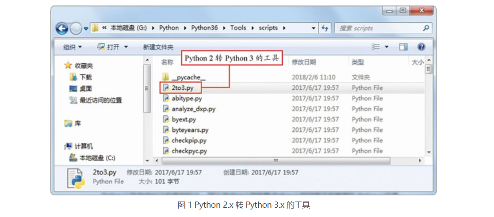Select the abitype.py file
The image size is (494, 217).
[187, 98]
